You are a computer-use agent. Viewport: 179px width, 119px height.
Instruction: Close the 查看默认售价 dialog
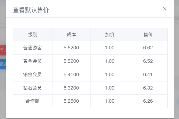(165, 9)
